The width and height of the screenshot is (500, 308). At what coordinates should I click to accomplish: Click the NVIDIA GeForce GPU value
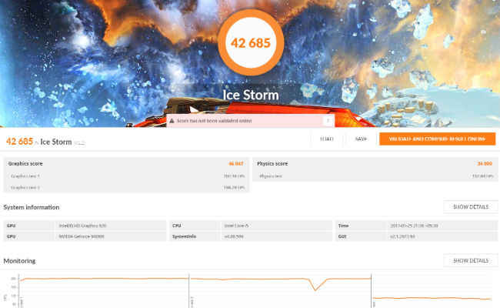tap(82, 236)
